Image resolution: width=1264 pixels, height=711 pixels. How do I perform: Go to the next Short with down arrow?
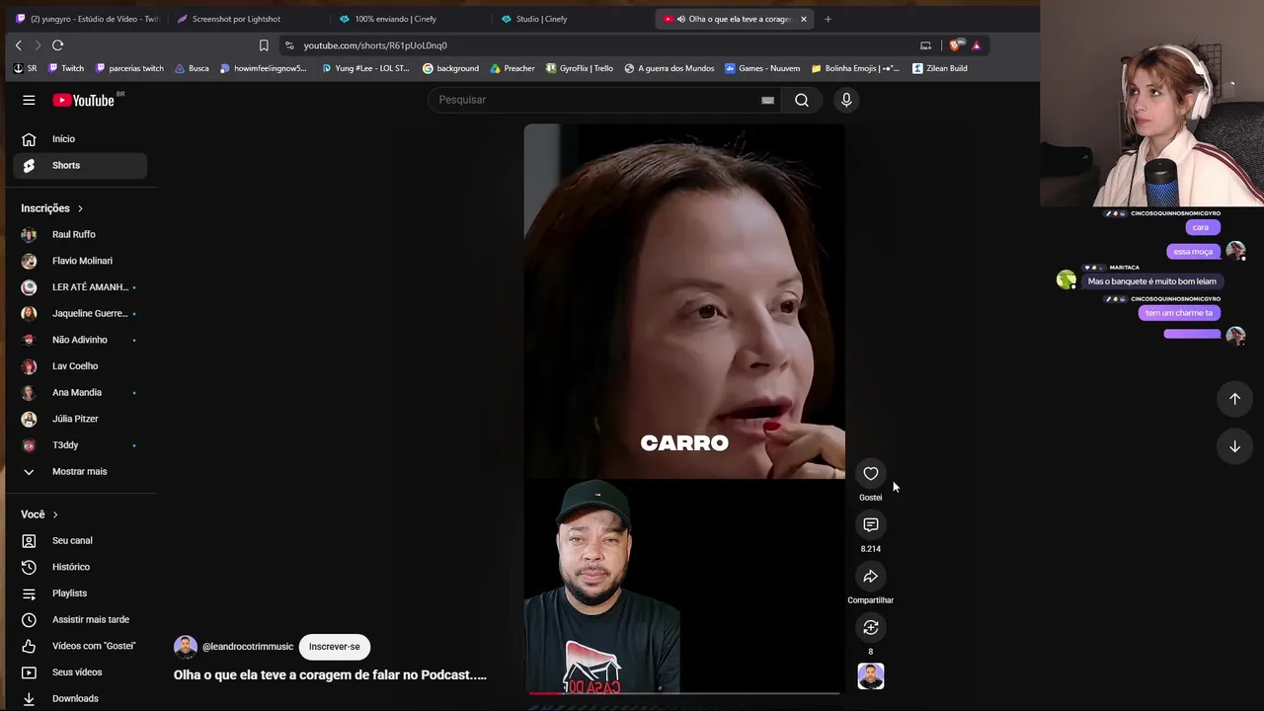click(1234, 446)
